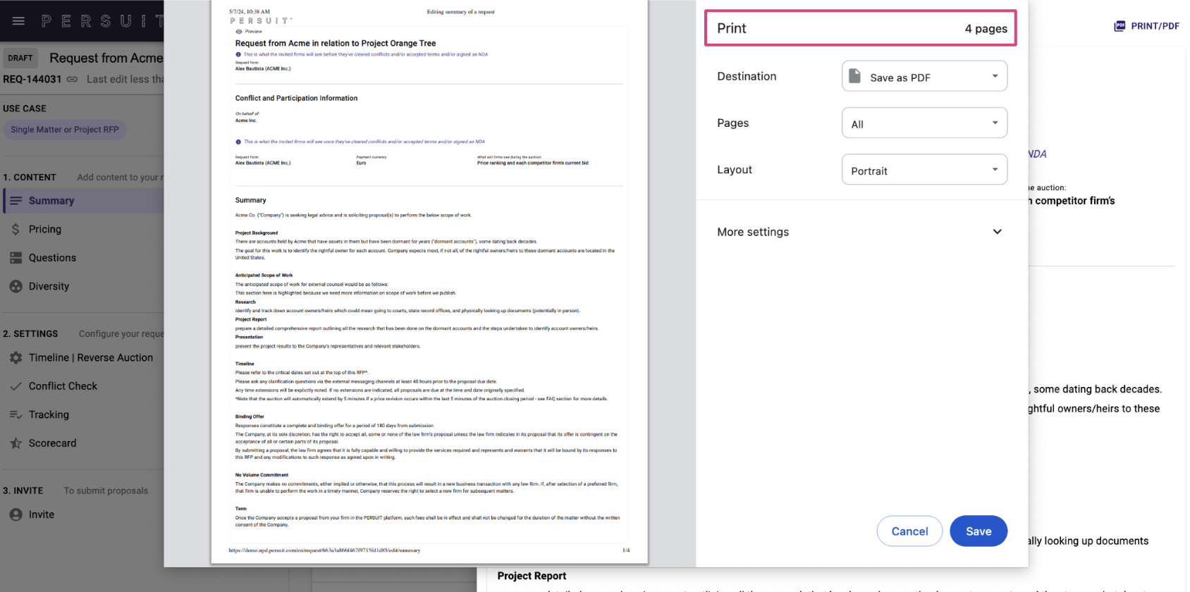Open the Pages dropdown set to All
This screenshot has width=1190, height=592.
(924, 123)
